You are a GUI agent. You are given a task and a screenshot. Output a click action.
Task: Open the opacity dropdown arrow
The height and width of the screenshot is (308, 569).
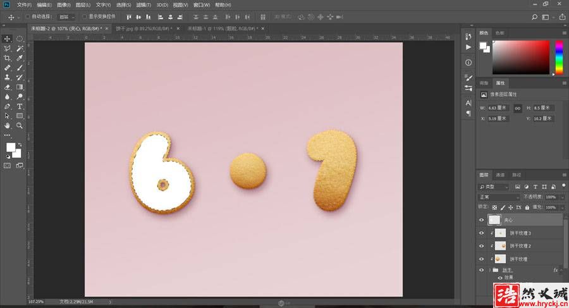click(563, 197)
